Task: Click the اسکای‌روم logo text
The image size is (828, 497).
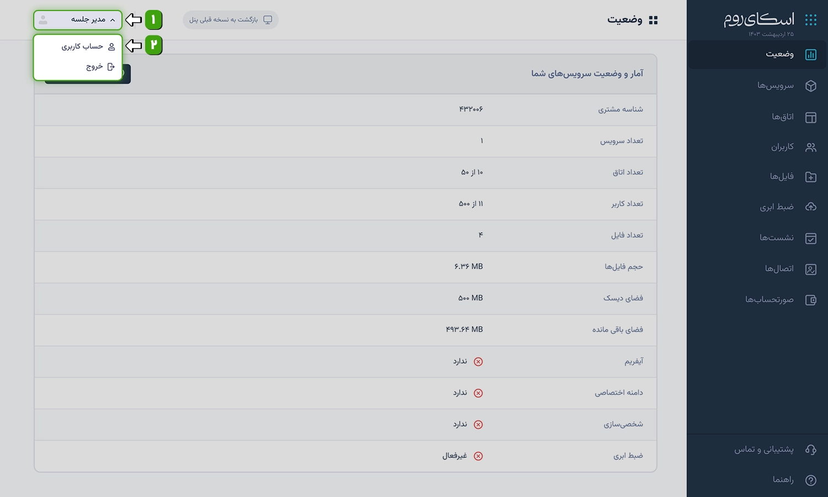Action: tap(759, 19)
